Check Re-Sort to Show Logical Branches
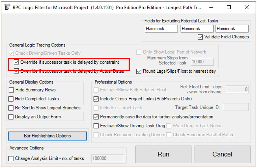This screenshot has width=257, height=168. coord(11,108)
